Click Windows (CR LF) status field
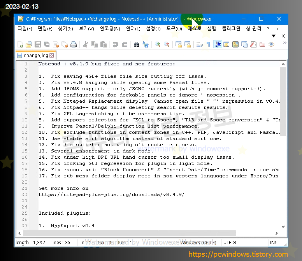 point(198,242)
